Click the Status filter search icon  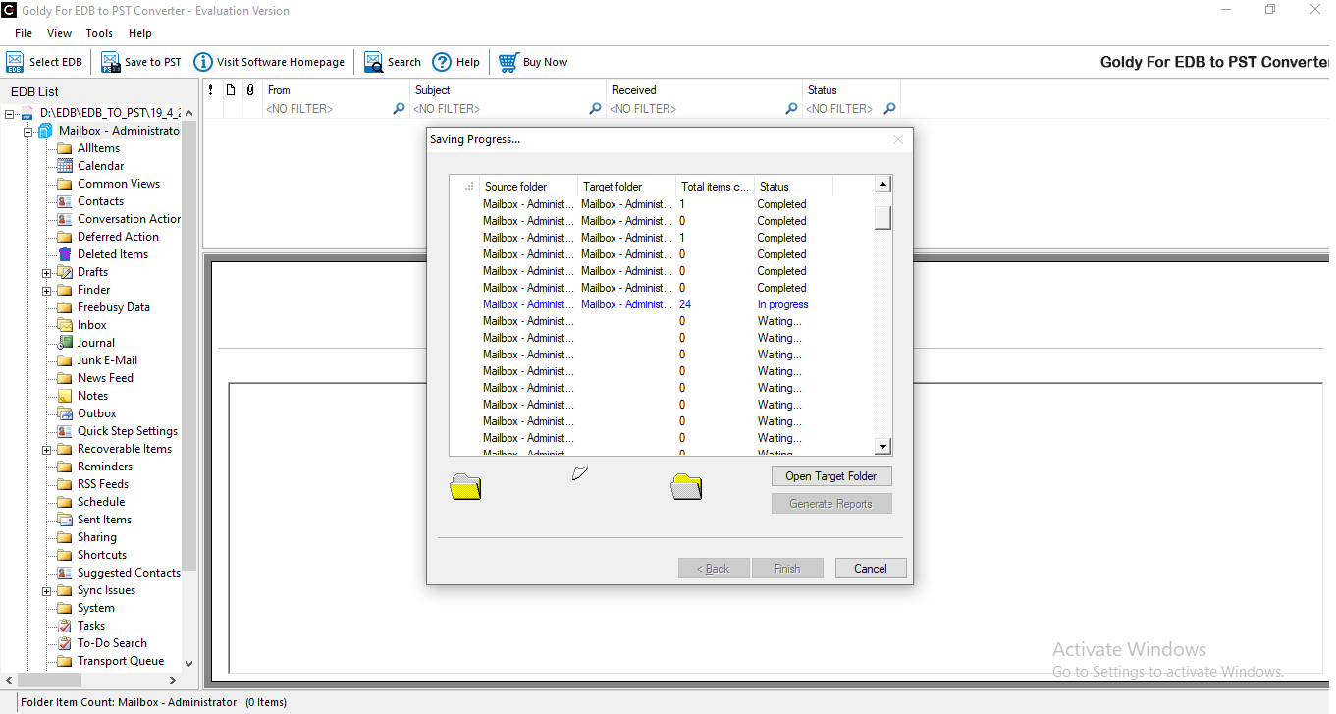[889, 109]
